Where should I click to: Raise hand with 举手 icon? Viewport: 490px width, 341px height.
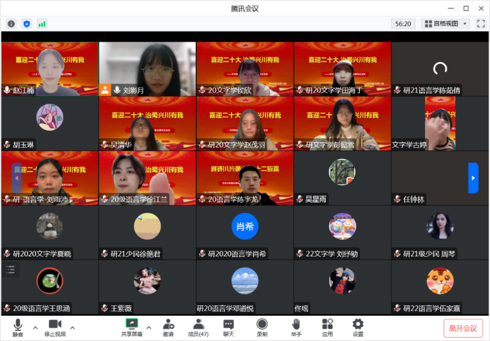click(x=296, y=327)
